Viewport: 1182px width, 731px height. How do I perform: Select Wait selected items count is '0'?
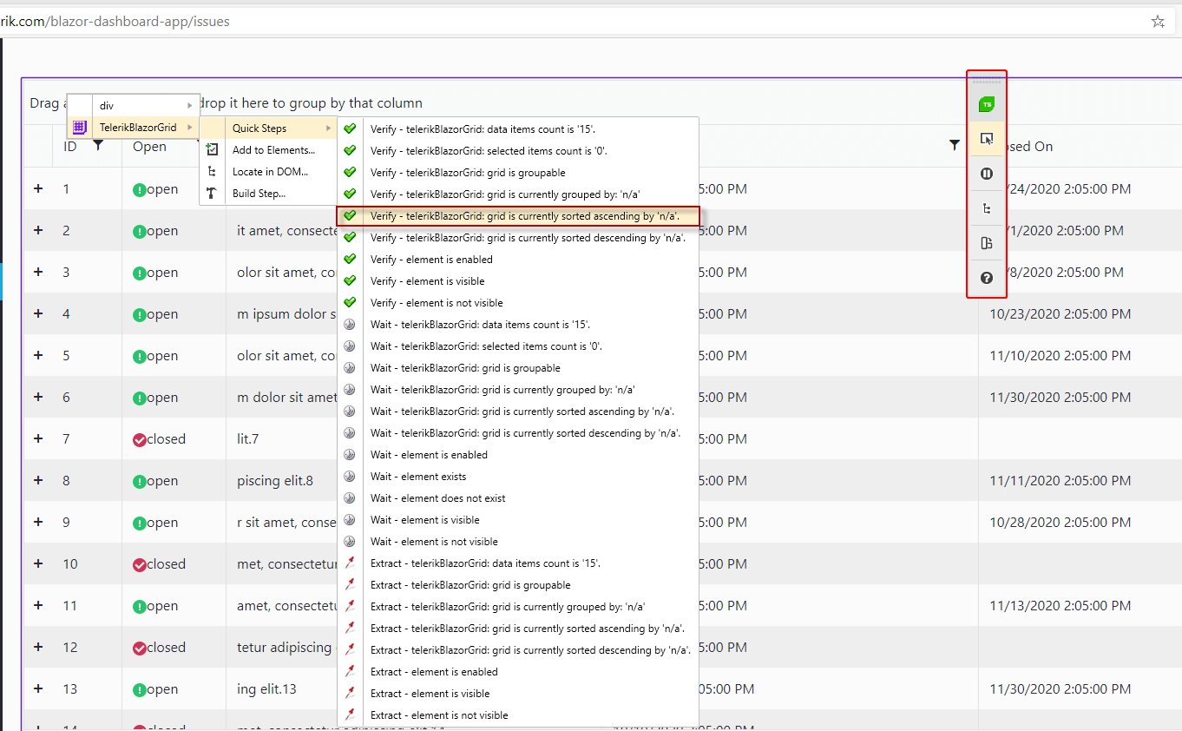pos(518,346)
